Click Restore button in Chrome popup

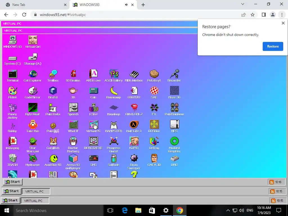(x=273, y=46)
